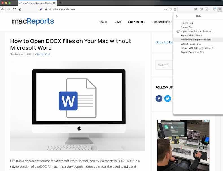Open the What's New gift icon

click(x=214, y=9)
